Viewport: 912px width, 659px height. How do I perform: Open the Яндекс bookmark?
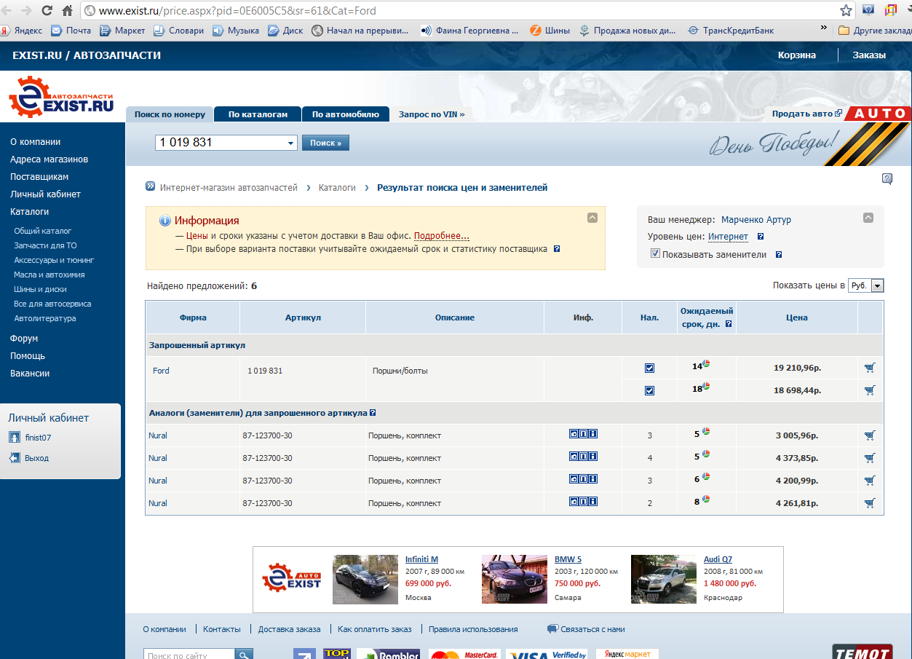click(21, 31)
